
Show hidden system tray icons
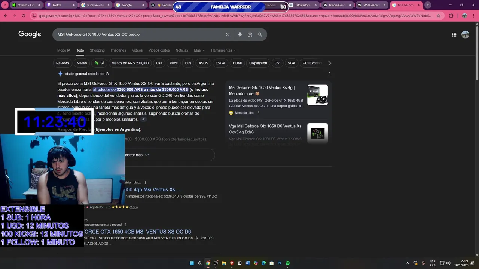(x=407, y=263)
